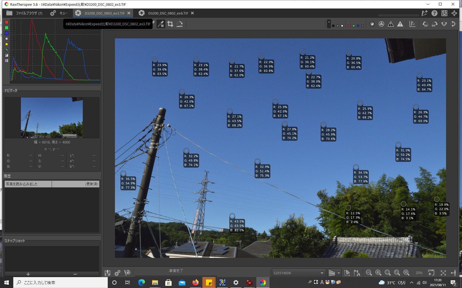Click the four-arrow fullscreen icon in top right

[454, 13]
